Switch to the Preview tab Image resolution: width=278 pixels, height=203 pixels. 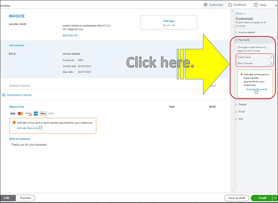click(x=25, y=198)
